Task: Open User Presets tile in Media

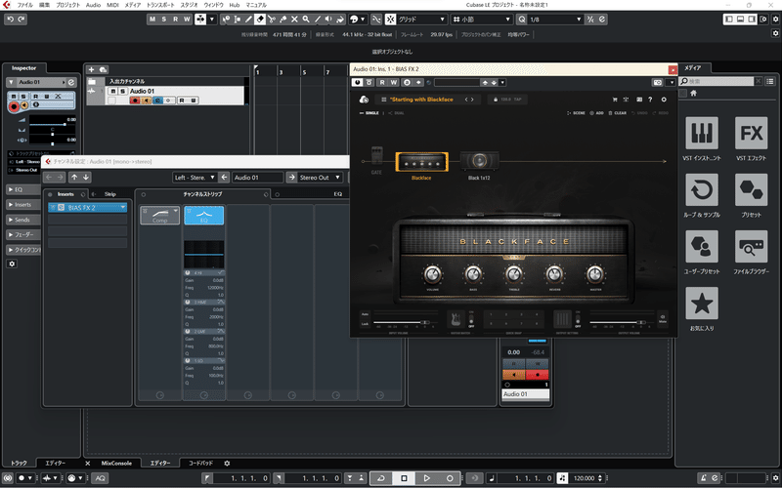Action: pyautogui.click(x=702, y=247)
